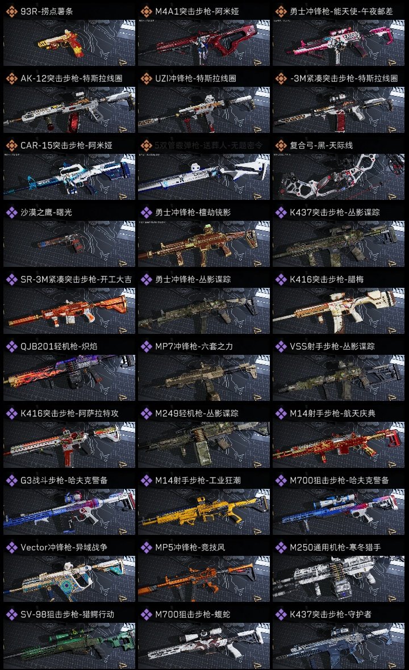The height and width of the screenshot is (670, 409).
Task: Click the orange rarity icon next to M4A1突击步枪-阿米娅
Action: [146, 11]
